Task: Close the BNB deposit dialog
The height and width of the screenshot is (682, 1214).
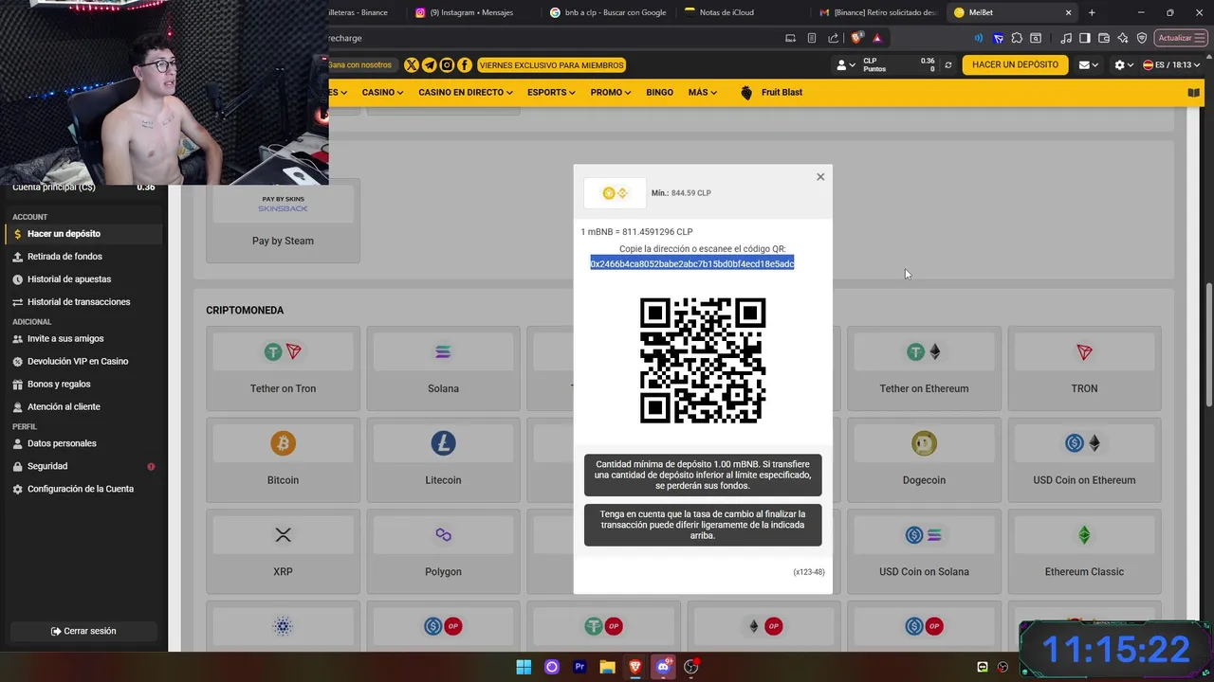Action: (x=820, y=177)
